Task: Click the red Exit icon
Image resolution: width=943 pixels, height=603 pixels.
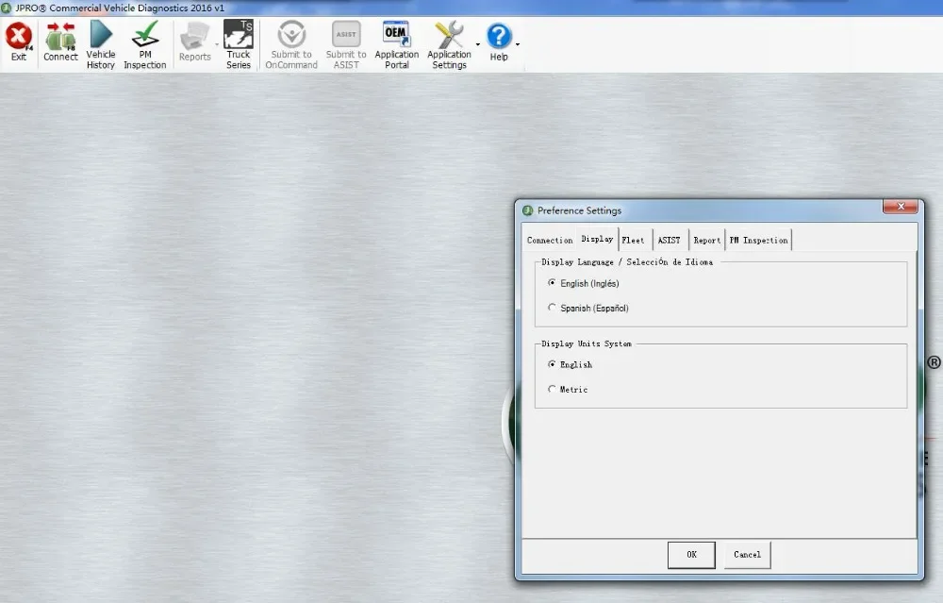Action: point(19,37)
